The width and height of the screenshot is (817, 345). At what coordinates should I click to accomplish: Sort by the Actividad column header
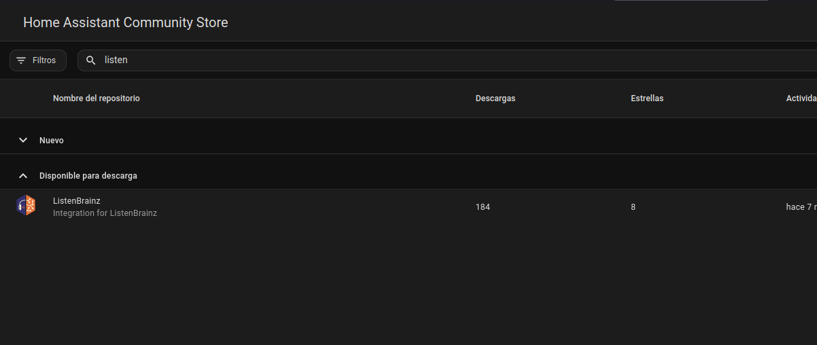(801, 98)
